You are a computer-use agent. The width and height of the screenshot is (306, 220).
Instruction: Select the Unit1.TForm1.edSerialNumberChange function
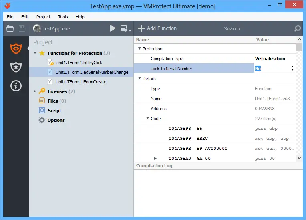(x=92, y=72)
